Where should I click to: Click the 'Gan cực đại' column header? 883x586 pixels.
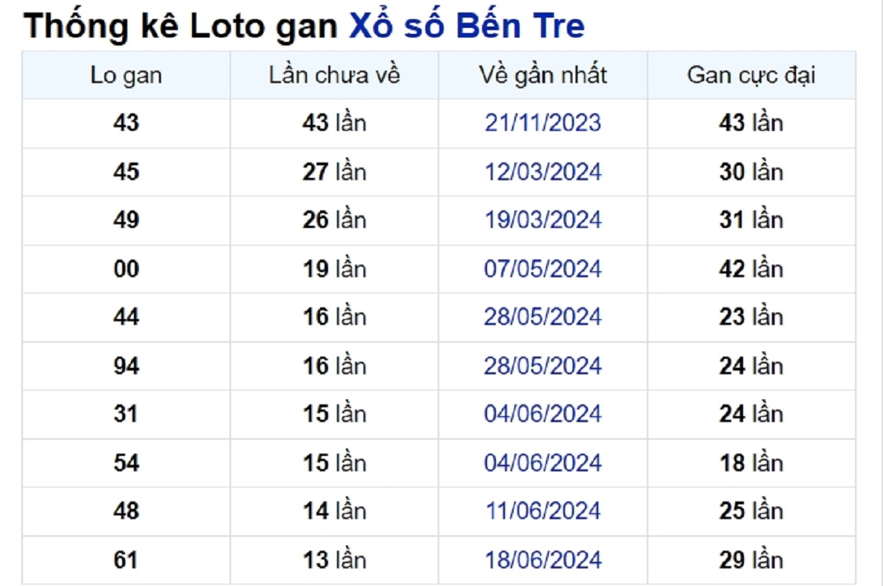click(751, 75)
